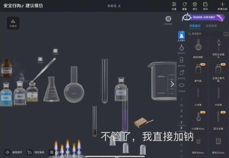Click the grid view icon beside search
This screenshot has width=229, height=158.
click(x=226, y=34)
